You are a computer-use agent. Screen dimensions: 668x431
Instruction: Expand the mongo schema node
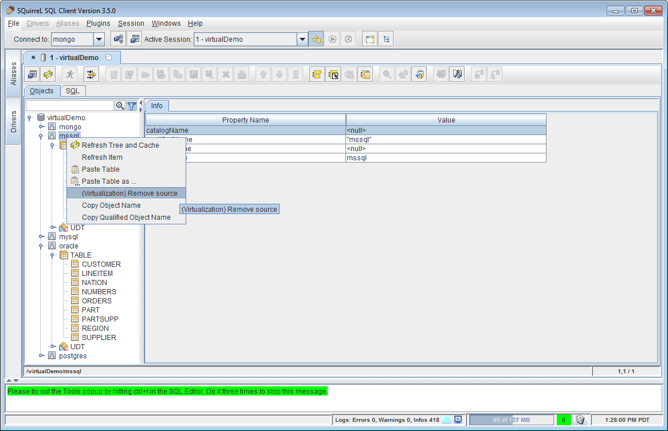pyautogui.click(x=41, y=127)
